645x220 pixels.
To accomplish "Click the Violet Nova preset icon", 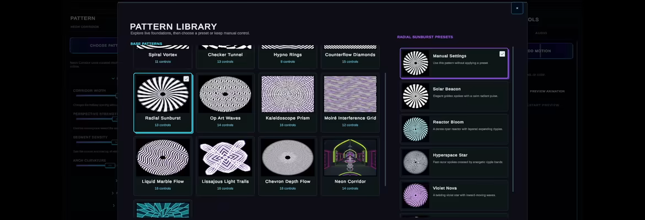I will coord(416,195).
